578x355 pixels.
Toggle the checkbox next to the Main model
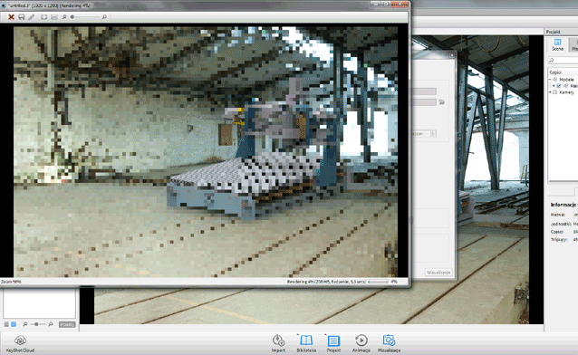pos(559,86)
